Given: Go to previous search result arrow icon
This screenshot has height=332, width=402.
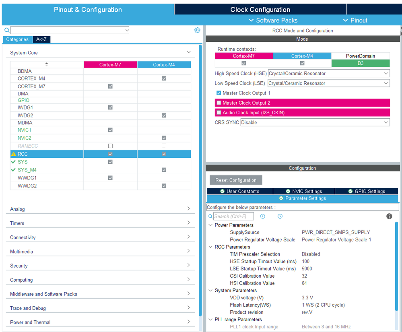Looking at the screenshot, I should (x=262, y=217).
